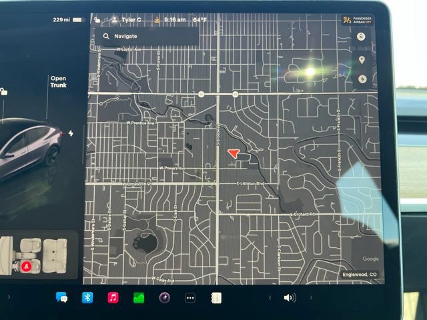427x320 pixels.
Task: Tap the chevron at the dock's left end
Action: coord(9,297)
